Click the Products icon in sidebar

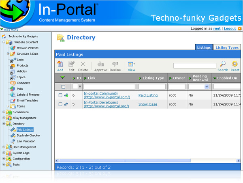click(13, 66)
